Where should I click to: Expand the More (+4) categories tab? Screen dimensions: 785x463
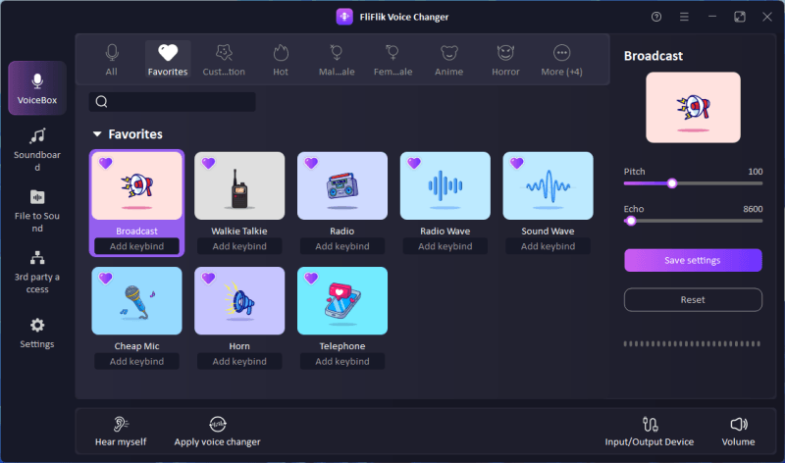(x=561, y=60)
